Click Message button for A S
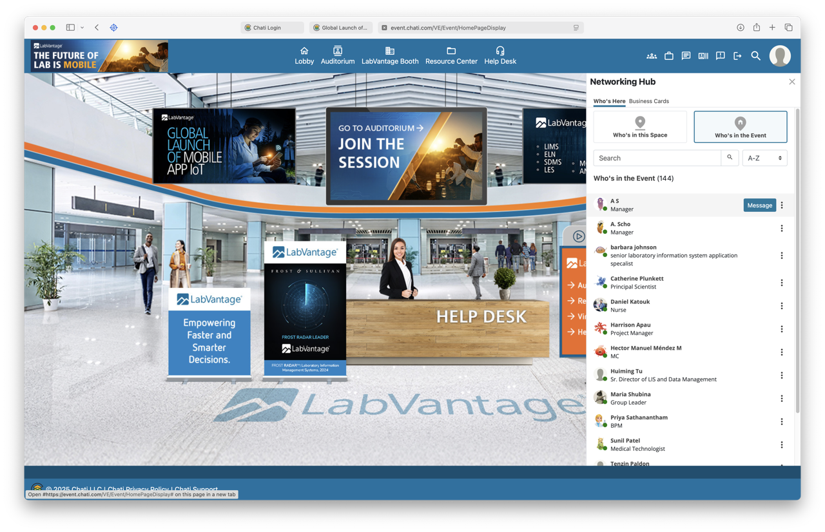Viewport: 825px width, 532px height. pyautogui.click(x=759, y=205)
